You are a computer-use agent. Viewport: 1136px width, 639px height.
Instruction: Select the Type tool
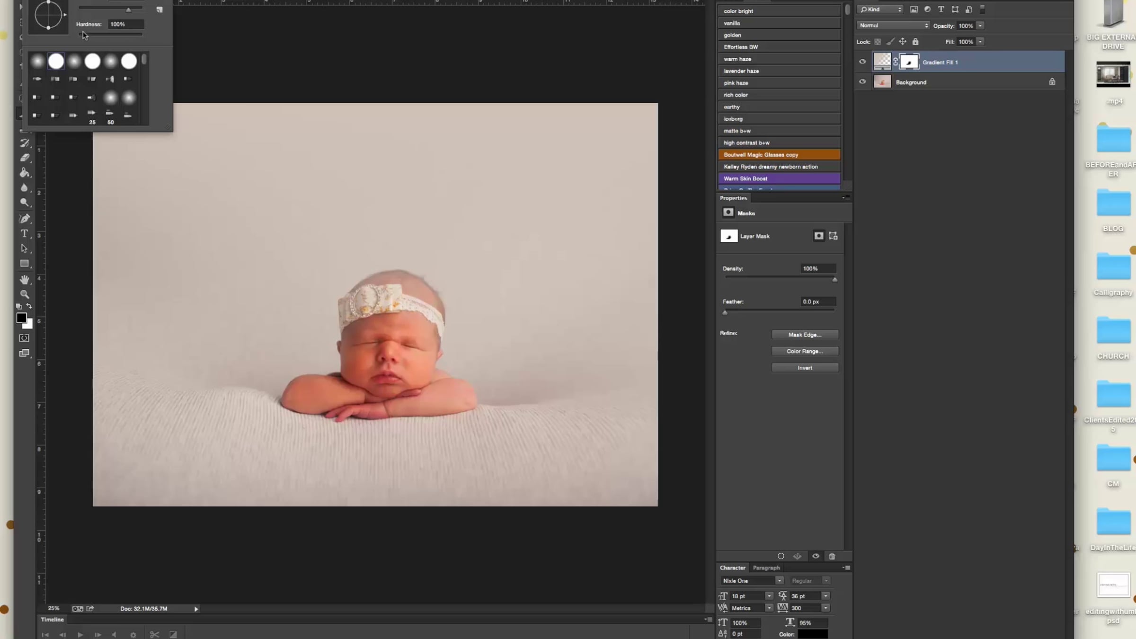pos(24,233)
